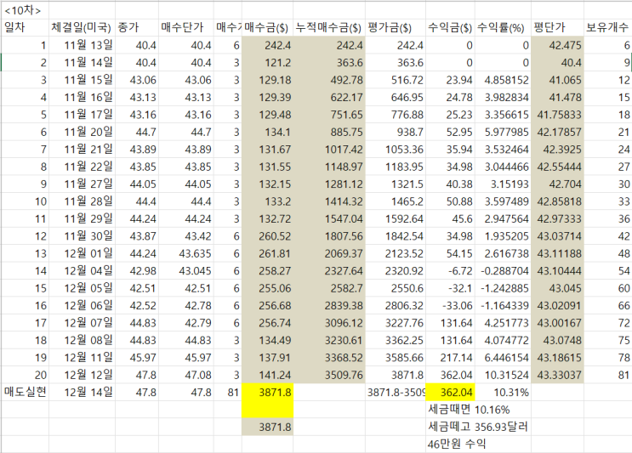Select closing price cell 45.97 in row 19
Image resolution: width=632 pixels, height=453 pixels.
[x=137, y=358]
